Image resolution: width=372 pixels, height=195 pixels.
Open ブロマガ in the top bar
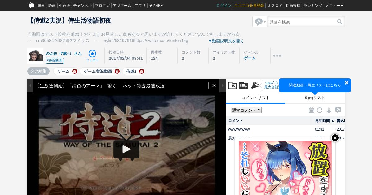(102, 6)
